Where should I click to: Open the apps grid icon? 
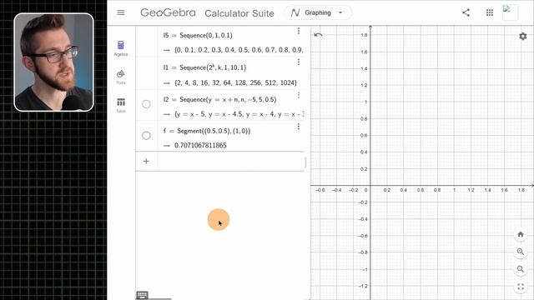coord(490,13)
